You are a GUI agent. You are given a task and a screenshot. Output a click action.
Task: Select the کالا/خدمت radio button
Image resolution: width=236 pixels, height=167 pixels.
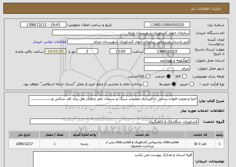pos(148,76)
